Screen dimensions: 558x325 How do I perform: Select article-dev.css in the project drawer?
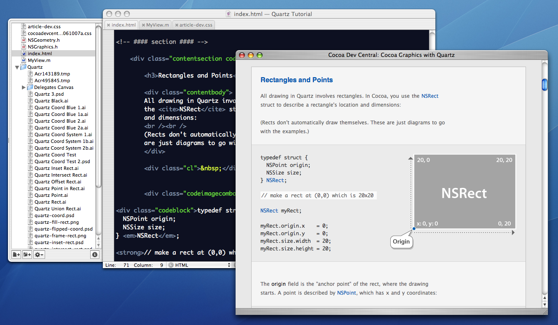tap(44, 27)
